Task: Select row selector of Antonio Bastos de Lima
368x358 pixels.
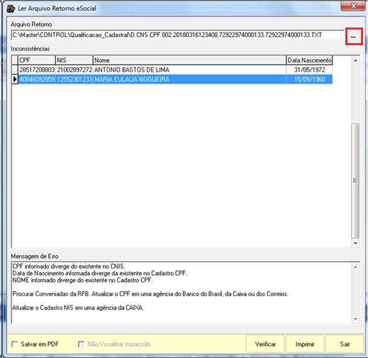Action: pos(15,70)
